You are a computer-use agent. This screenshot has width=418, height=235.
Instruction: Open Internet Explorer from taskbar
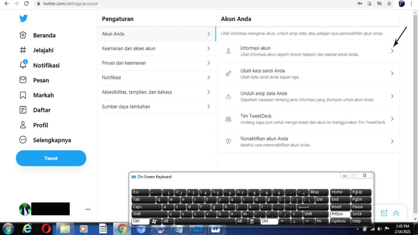point(27,229)
